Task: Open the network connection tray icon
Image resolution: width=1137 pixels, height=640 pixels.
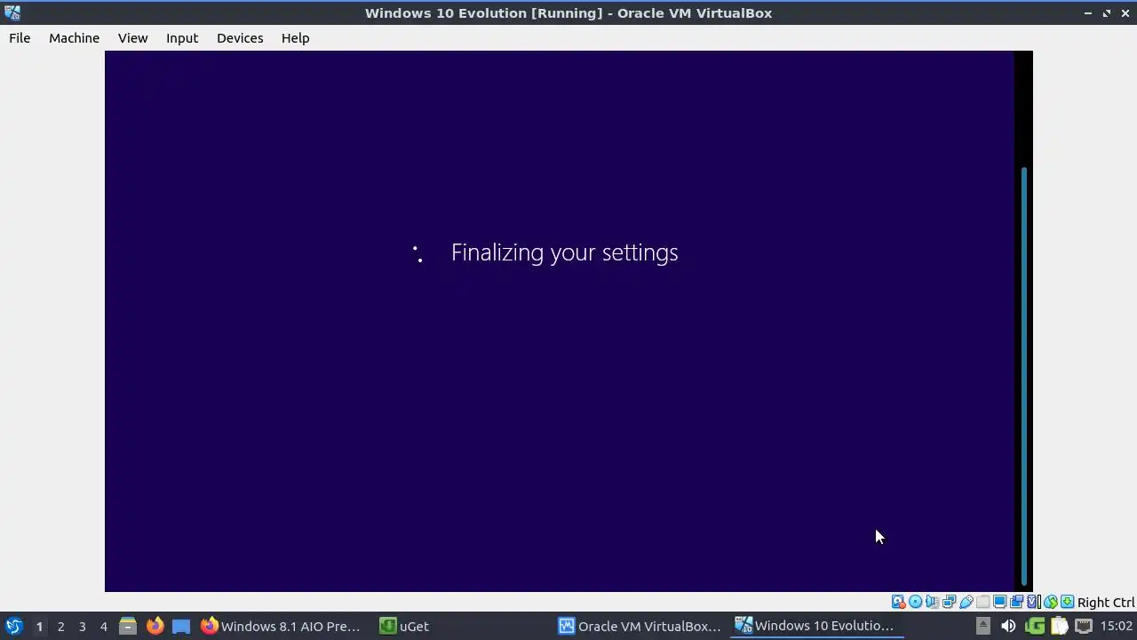Action: click(x=1084, y=626)
